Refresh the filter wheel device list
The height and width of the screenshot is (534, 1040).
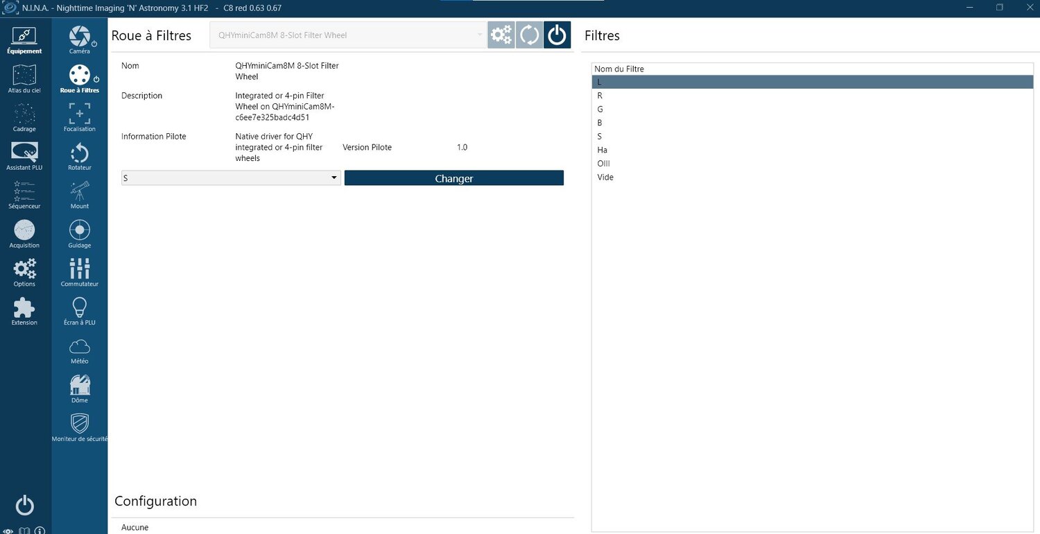tap(529, 35)
